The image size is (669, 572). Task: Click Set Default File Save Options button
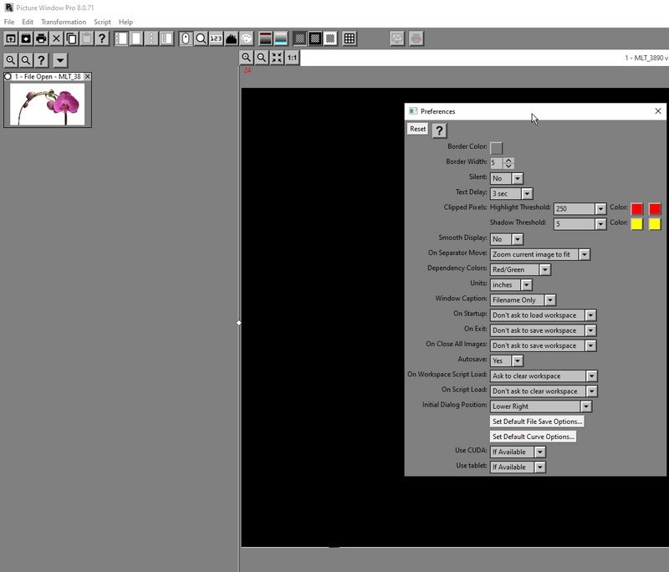[537, 421]
